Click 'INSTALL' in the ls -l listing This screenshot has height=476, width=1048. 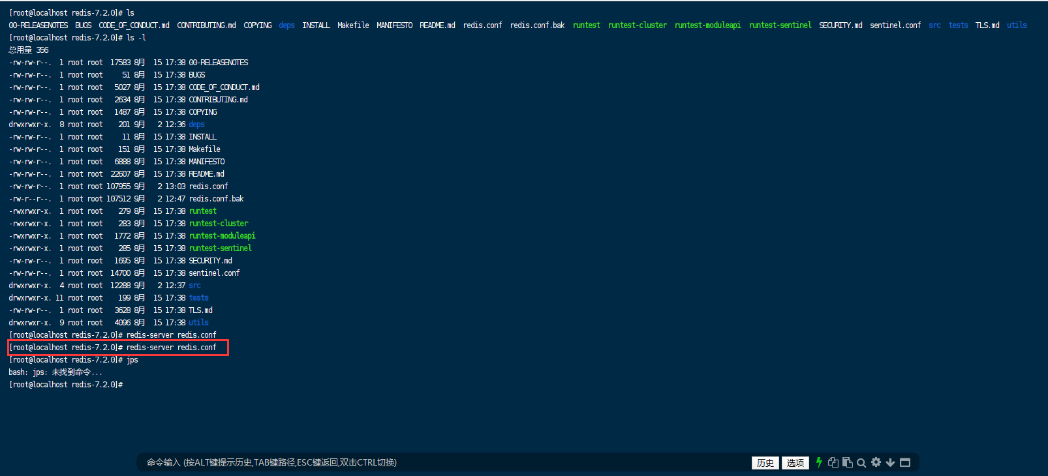(203, 137)
